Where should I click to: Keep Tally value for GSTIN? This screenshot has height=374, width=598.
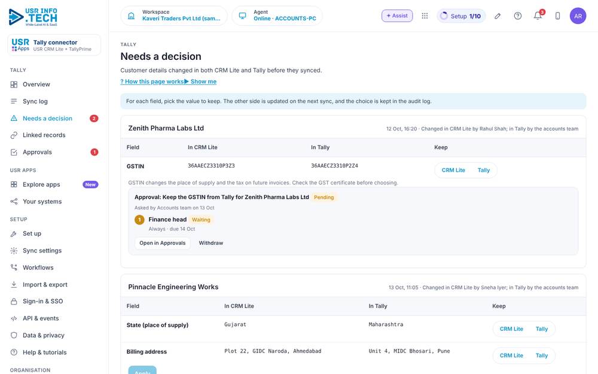(484, 170)
